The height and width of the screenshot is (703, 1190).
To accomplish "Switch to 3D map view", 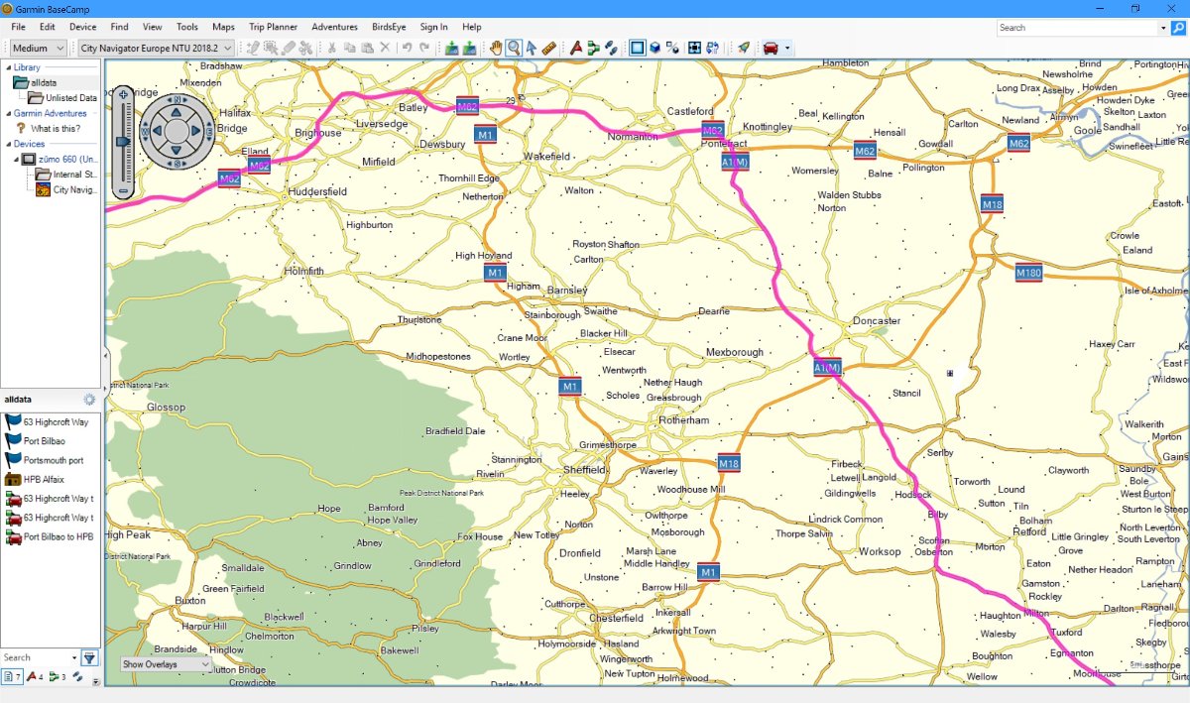I will tap(654, 48).
